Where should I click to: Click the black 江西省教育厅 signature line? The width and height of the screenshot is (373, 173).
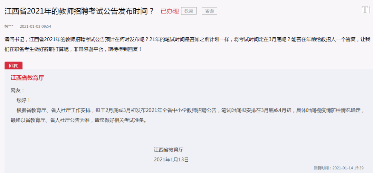(x=169, y=150)
